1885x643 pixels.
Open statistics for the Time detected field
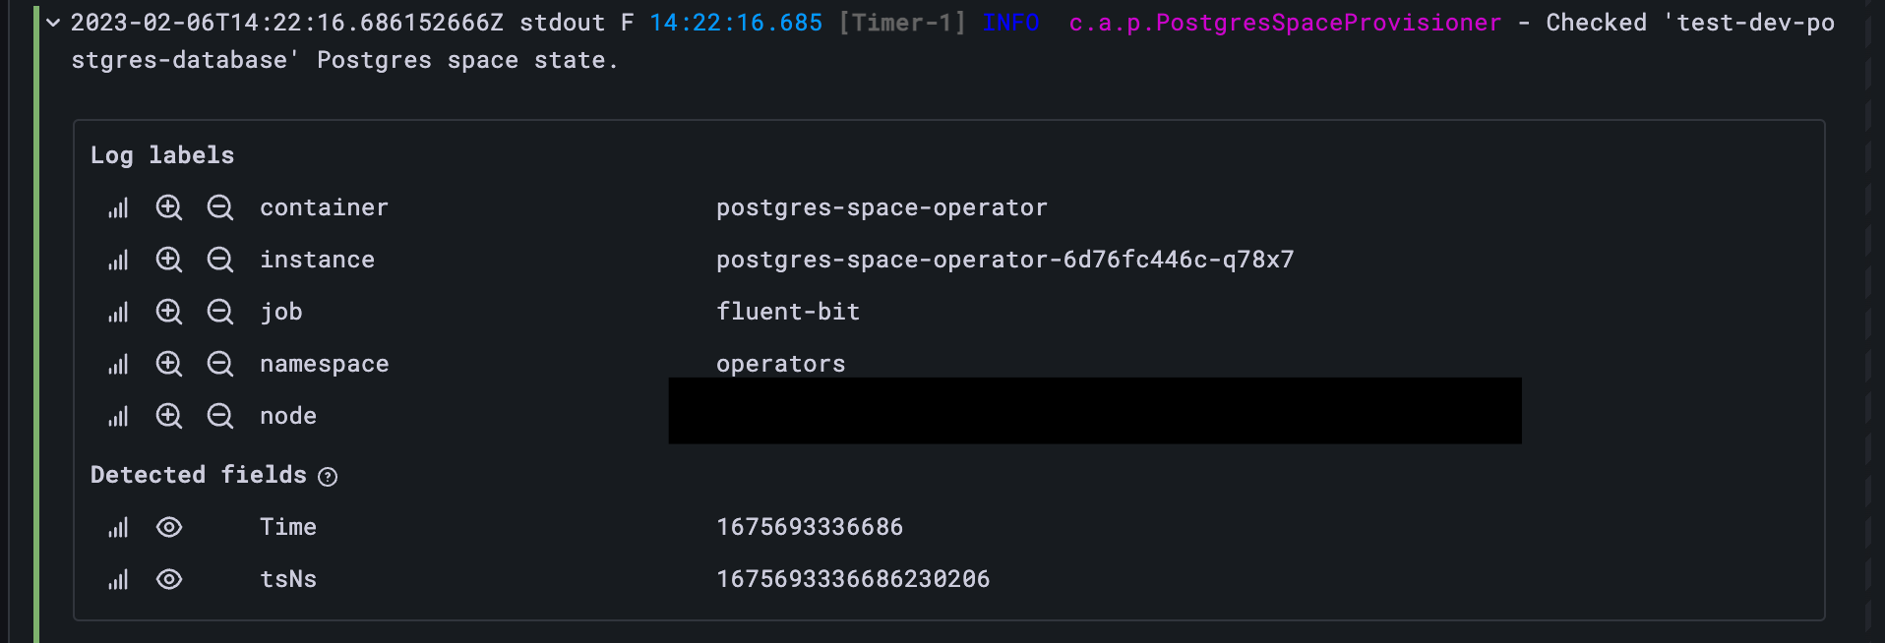tap(118, 527)
